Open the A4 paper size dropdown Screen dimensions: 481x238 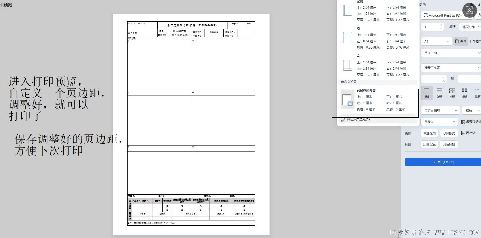(436, 41)
